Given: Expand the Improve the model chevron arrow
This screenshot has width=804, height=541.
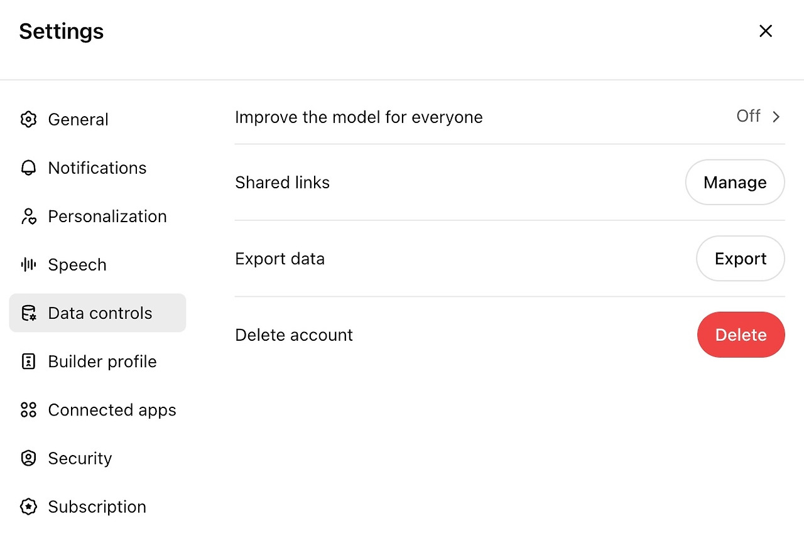Looking at the screenshot, I should 776,117.
